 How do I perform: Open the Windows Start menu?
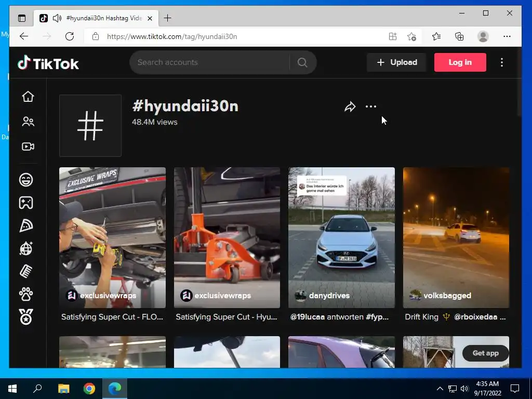point(12,389)
